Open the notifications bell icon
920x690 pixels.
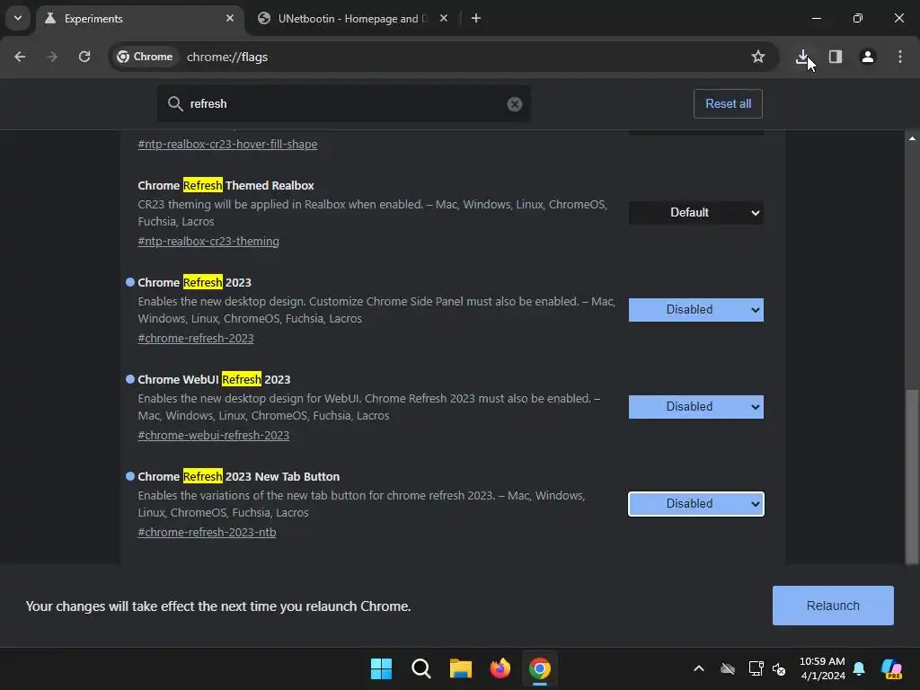[x=859, y=668]
